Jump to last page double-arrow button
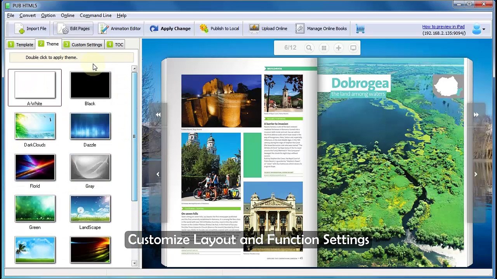This screenshot has height=279, width=497. pyautogui.click(x=476, y=115)
